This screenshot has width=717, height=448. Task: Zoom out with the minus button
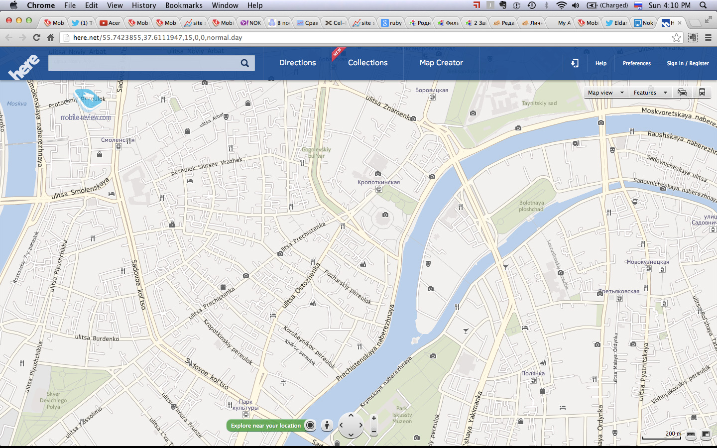point(374,431)
